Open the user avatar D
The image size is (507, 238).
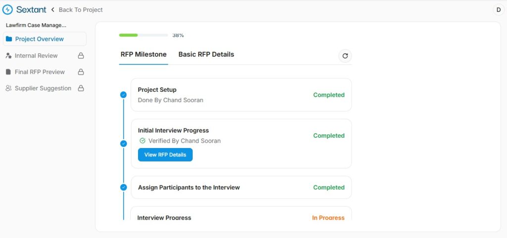(498, 9)
